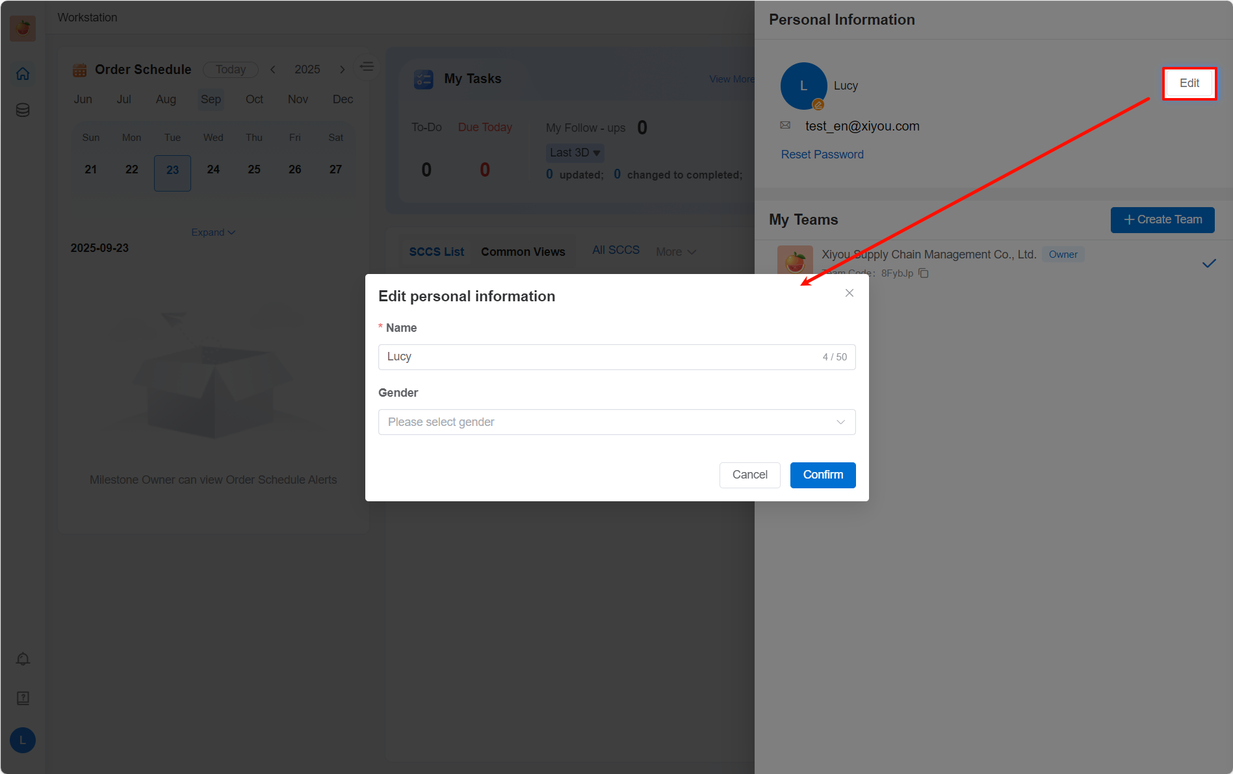
Task: Open the More dropdown beside All SCCS
Action: (x=675, y=252)
